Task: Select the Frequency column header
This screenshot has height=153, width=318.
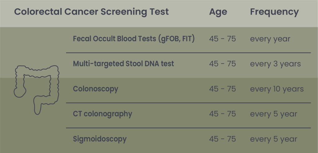Action: pos(274,12)
